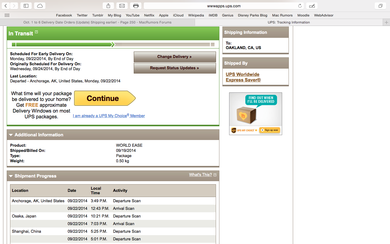
Task: Open Facebook bookmark
Action: click(64, 15)
